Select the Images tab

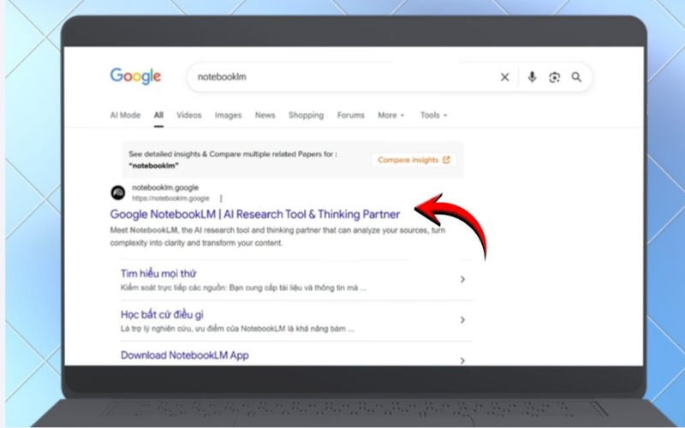pos(228,116)
